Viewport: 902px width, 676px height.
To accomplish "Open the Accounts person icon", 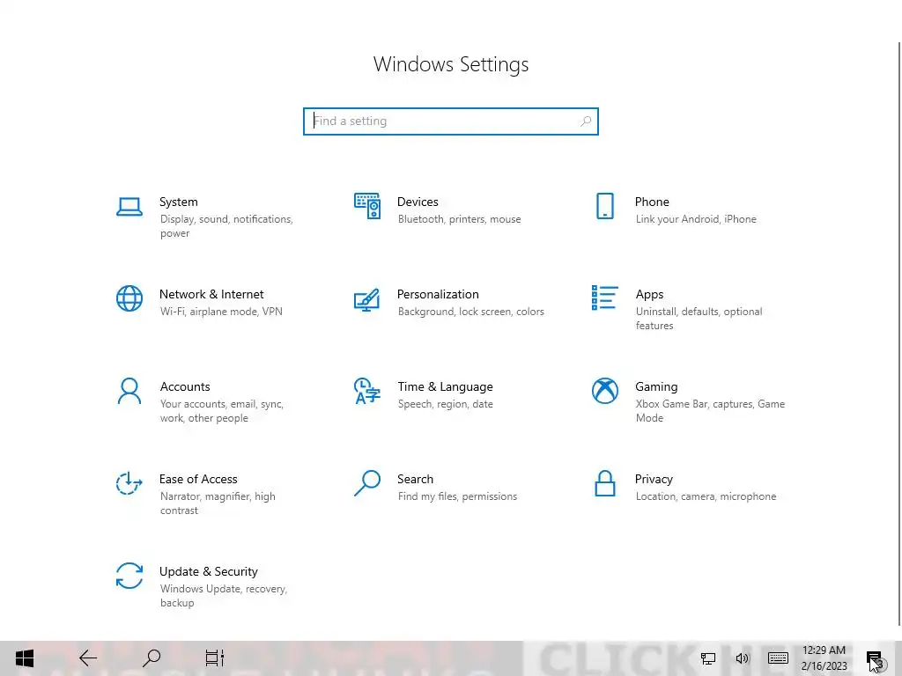I will (x=129, y=391).
